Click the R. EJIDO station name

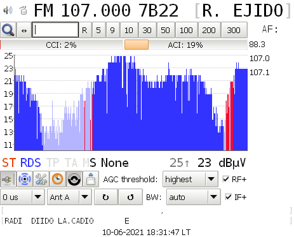point(243,10)
